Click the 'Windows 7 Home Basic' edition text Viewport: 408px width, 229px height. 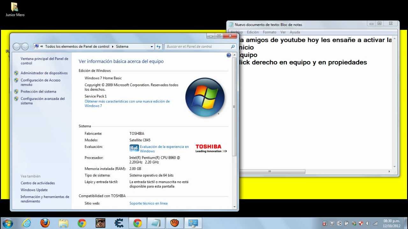coord(103,78)
